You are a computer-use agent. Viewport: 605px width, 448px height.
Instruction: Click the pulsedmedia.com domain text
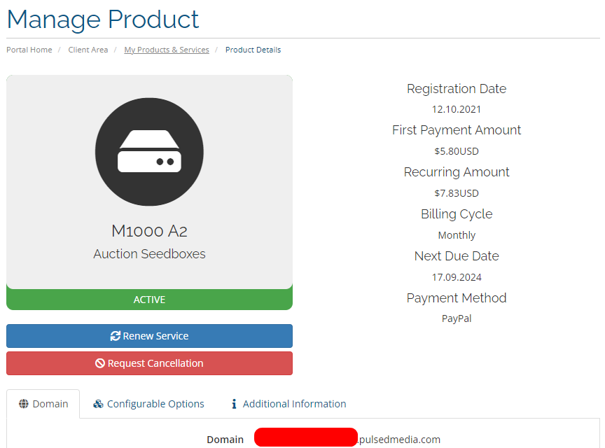[399, 440]
